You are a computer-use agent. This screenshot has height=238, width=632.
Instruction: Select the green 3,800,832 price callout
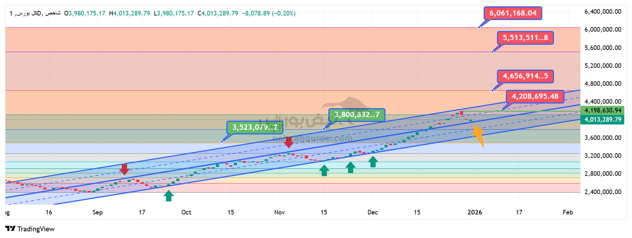point(357,115)
